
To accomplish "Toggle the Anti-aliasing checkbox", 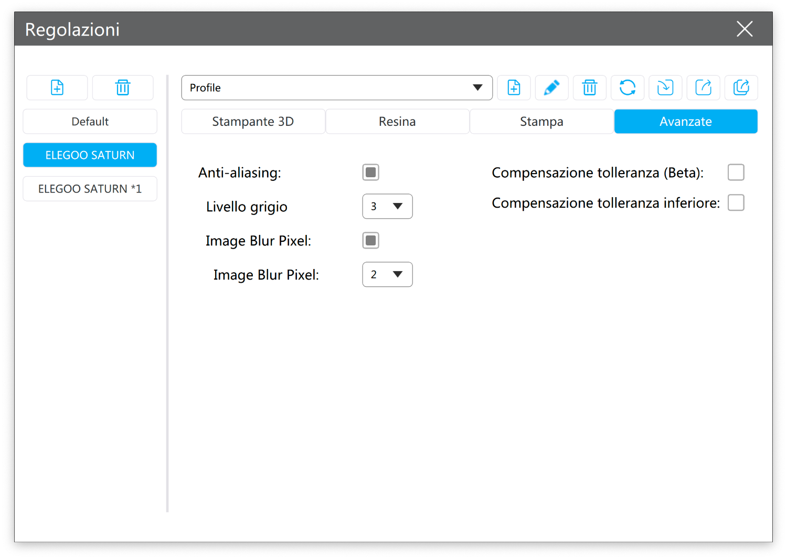I will tap(370, 173).
